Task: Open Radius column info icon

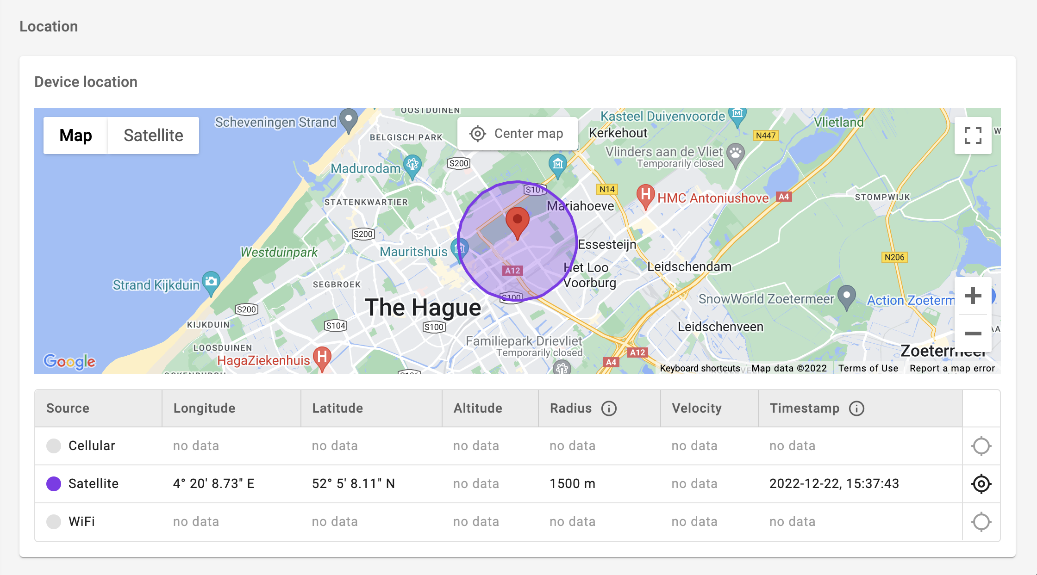Action: (609, 408)
